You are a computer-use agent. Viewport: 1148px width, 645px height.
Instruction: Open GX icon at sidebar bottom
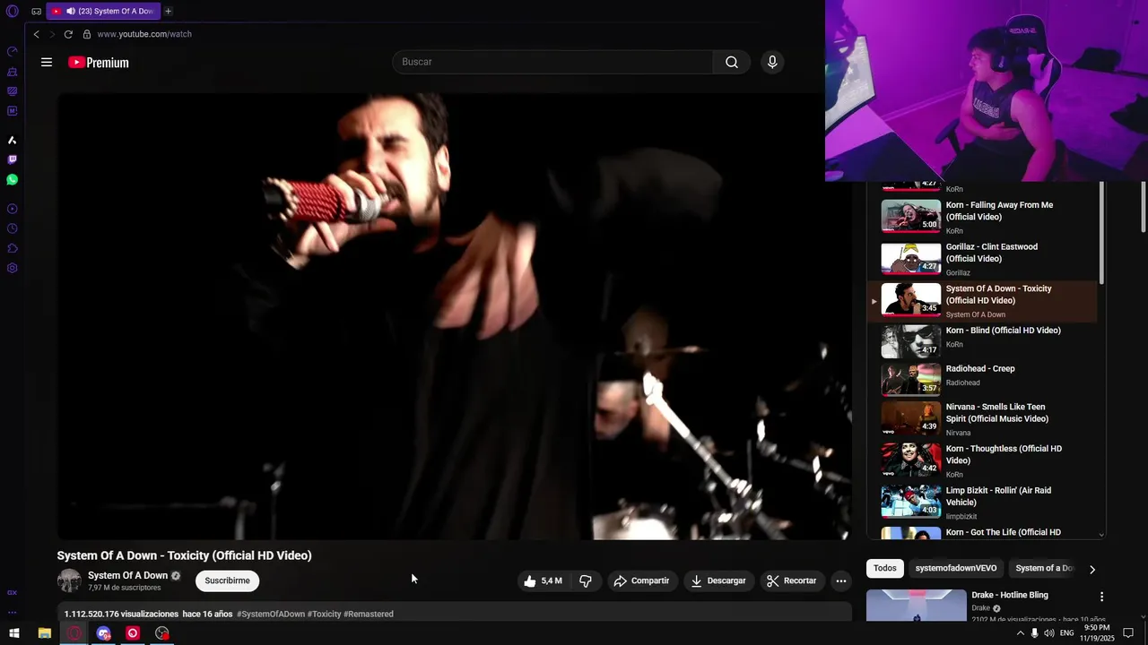pyautogui.click(x=13, y=592)
